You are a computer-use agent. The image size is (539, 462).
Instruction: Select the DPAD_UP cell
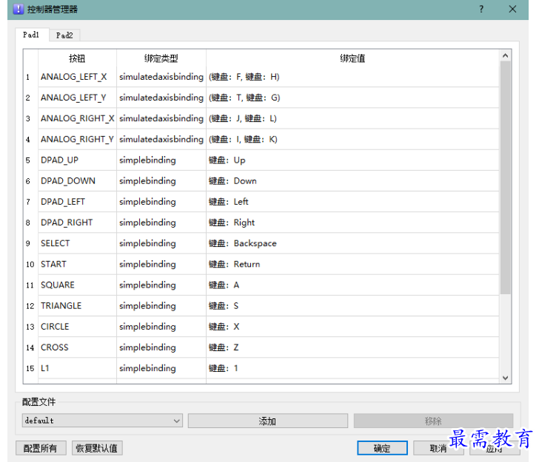(77, 160)
